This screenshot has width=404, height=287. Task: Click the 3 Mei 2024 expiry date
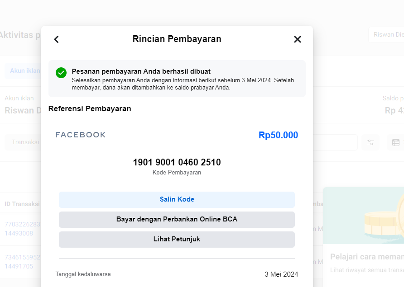point(281,274)
